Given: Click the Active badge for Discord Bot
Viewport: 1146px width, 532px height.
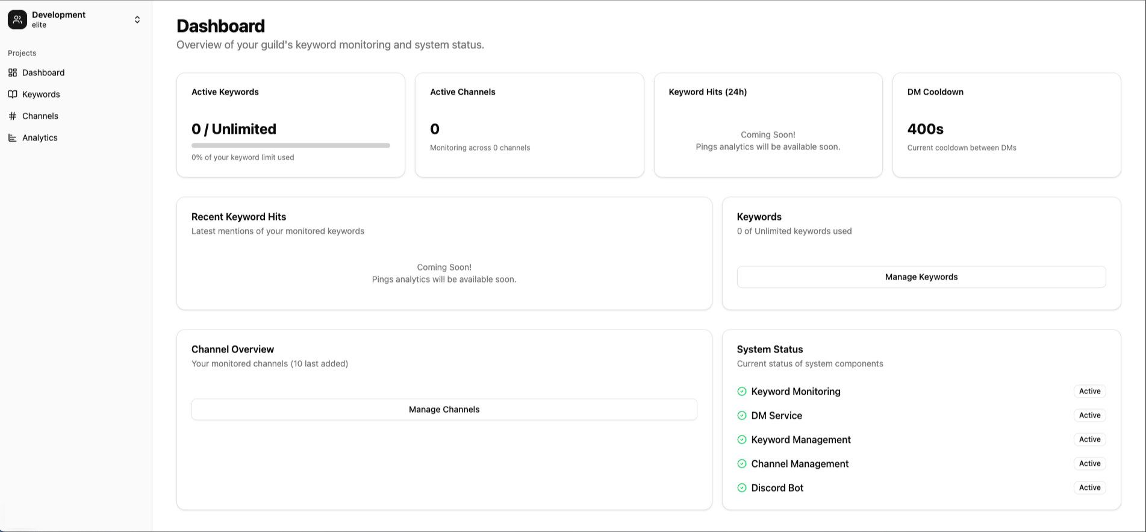Looking at the screenshot, I should [x=1089, y=487].
